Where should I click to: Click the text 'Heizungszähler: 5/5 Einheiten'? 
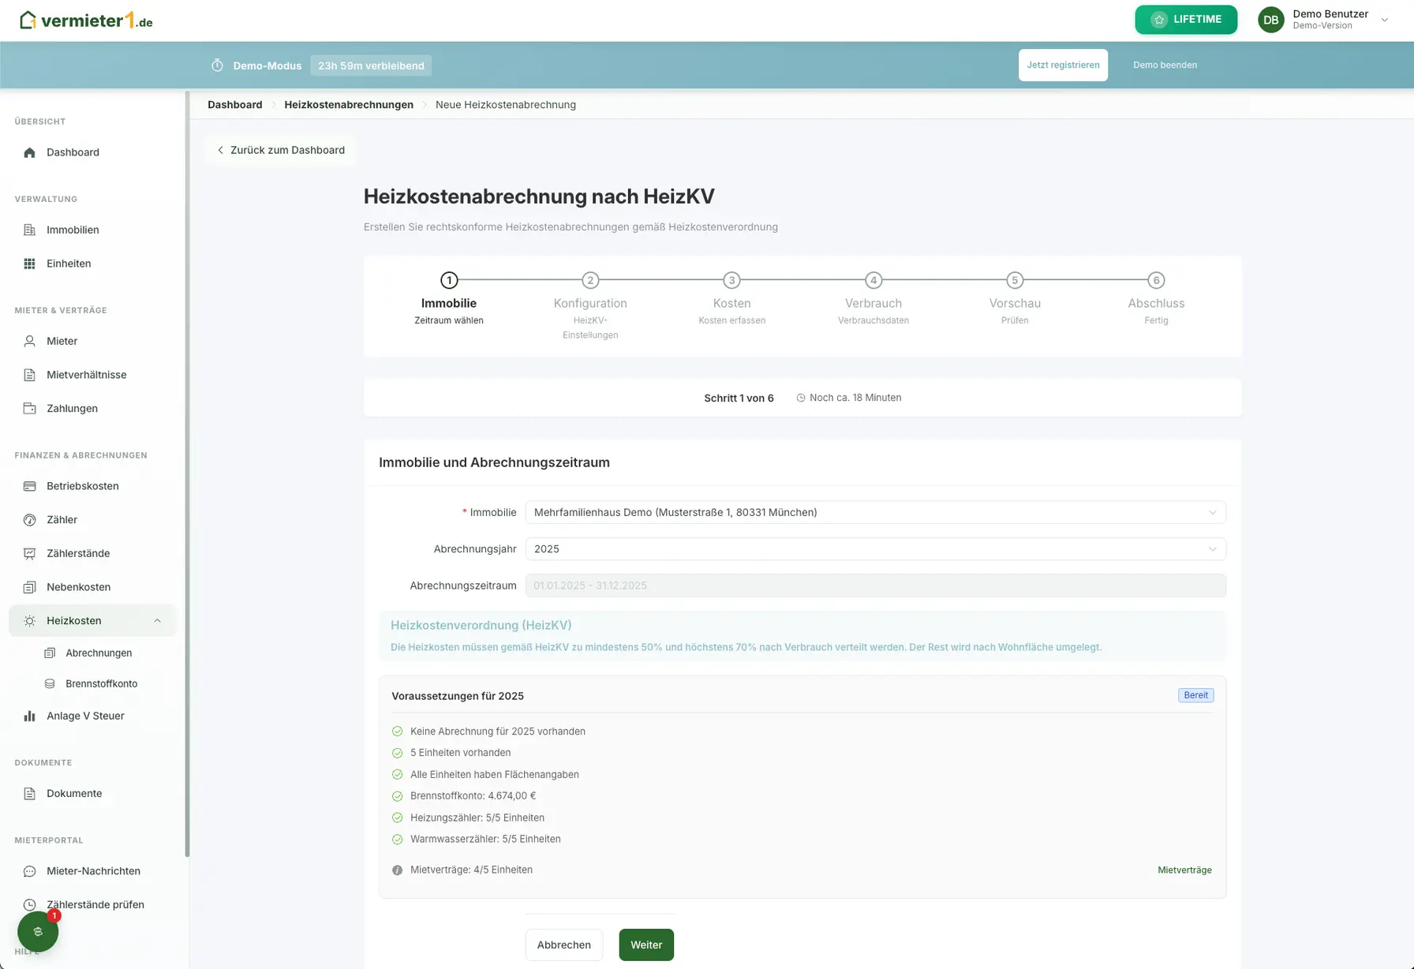click(477, 817)
